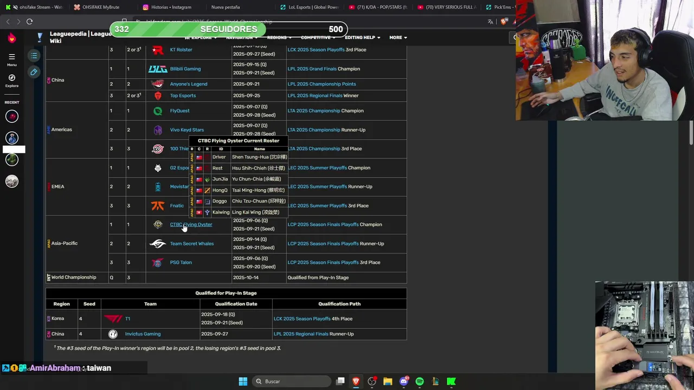Click the T1 red logo
This screenshot has height=390, width=694.
pyautogui.click(x=113, y=318)
